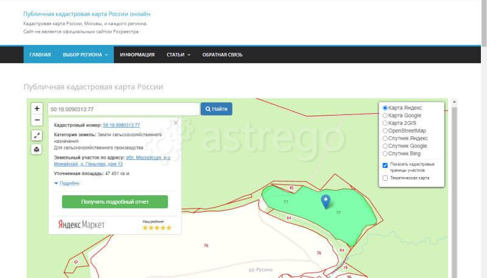Expand the Подробно details section
Viewport: 487px width, 278px height.
pos(67,183)
